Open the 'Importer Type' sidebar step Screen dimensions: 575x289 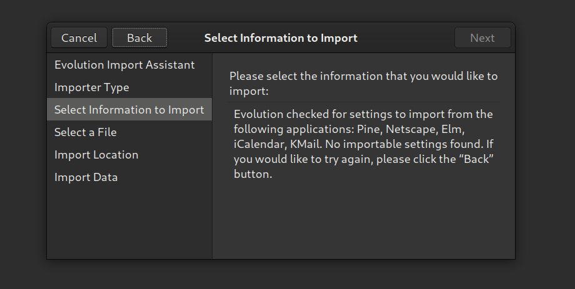[x=92, y=87]
